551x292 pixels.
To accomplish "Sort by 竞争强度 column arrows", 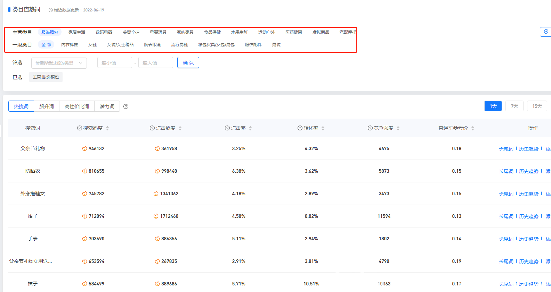I will click(398, 128).
